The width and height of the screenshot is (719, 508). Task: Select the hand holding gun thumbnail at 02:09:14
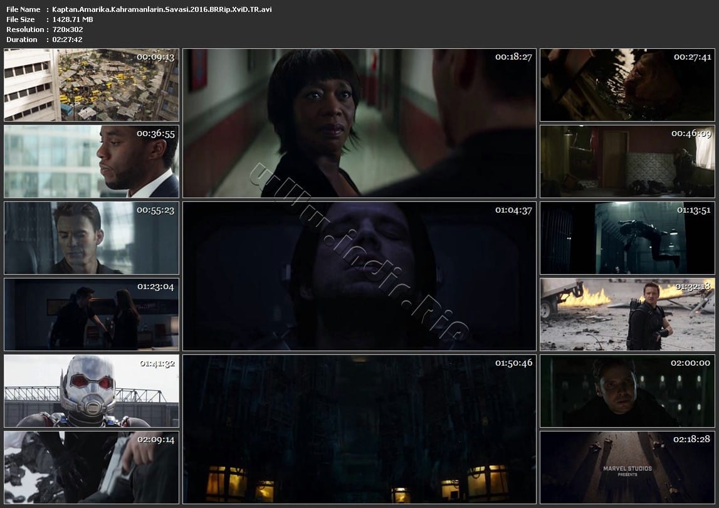pyautogui.click(x=92, y=467)
